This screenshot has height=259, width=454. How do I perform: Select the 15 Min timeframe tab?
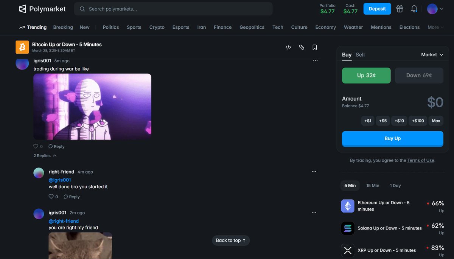(373, 186)
